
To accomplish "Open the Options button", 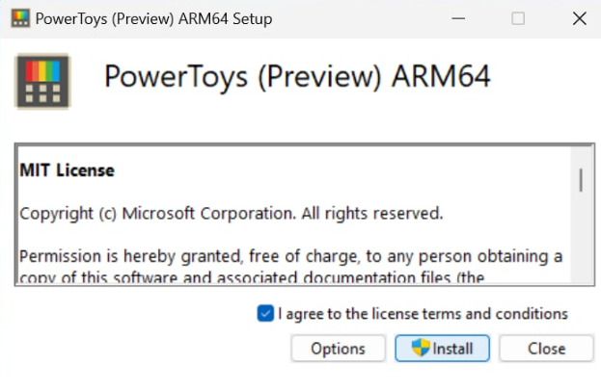I will point(338,349).
